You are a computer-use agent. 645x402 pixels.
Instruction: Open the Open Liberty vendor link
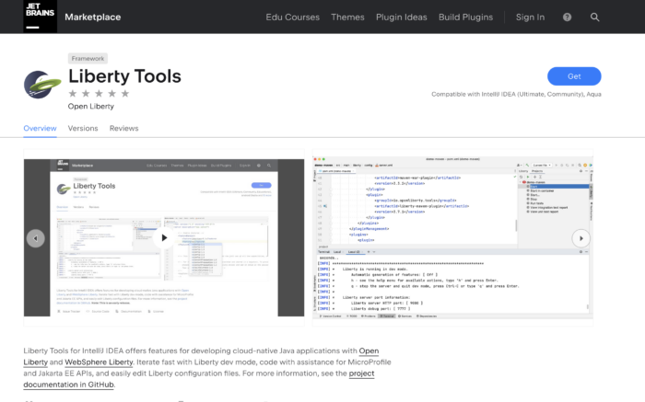click(x=91, y=107)
